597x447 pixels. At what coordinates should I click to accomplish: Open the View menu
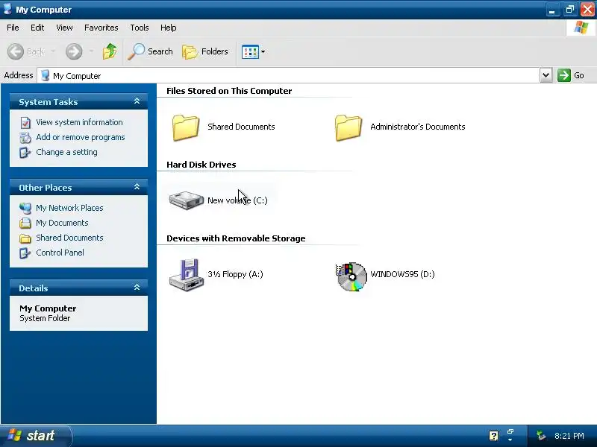pos(64,28)
